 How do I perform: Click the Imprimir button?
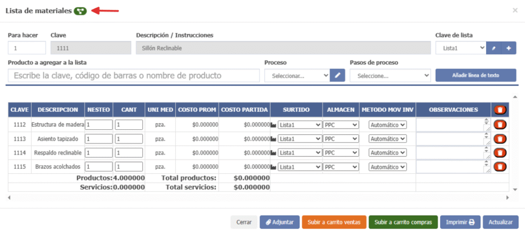[x=460, y=222]
